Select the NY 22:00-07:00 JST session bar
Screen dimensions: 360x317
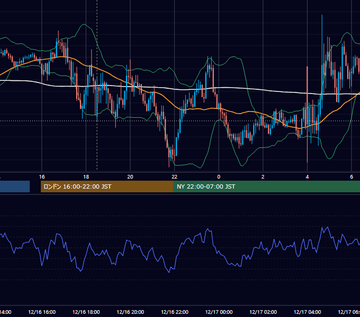(x=266, y=187)
